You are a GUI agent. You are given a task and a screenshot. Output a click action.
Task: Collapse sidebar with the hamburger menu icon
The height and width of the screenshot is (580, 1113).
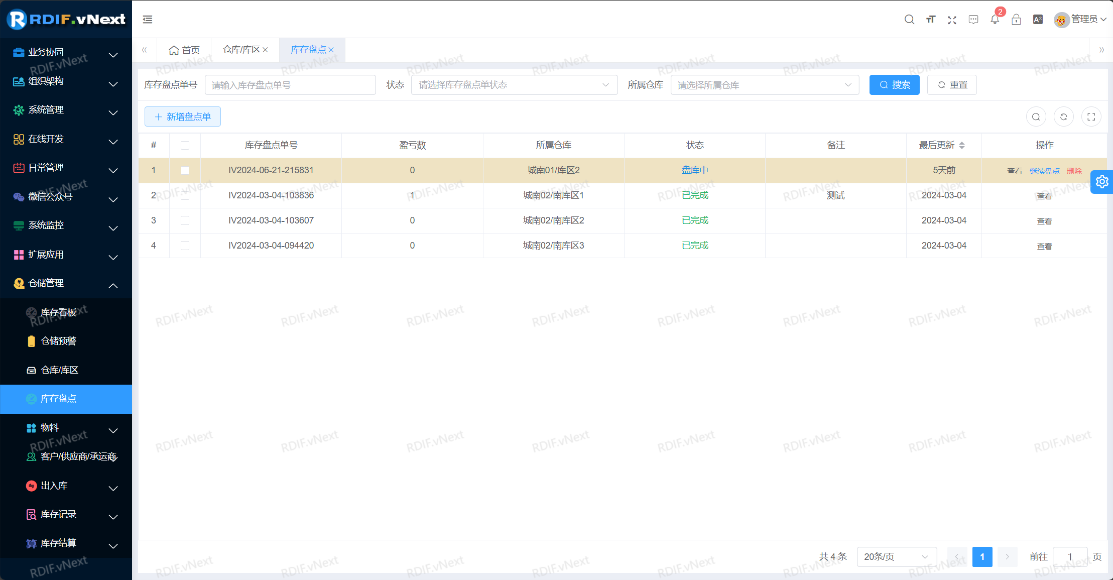point(148,20)
